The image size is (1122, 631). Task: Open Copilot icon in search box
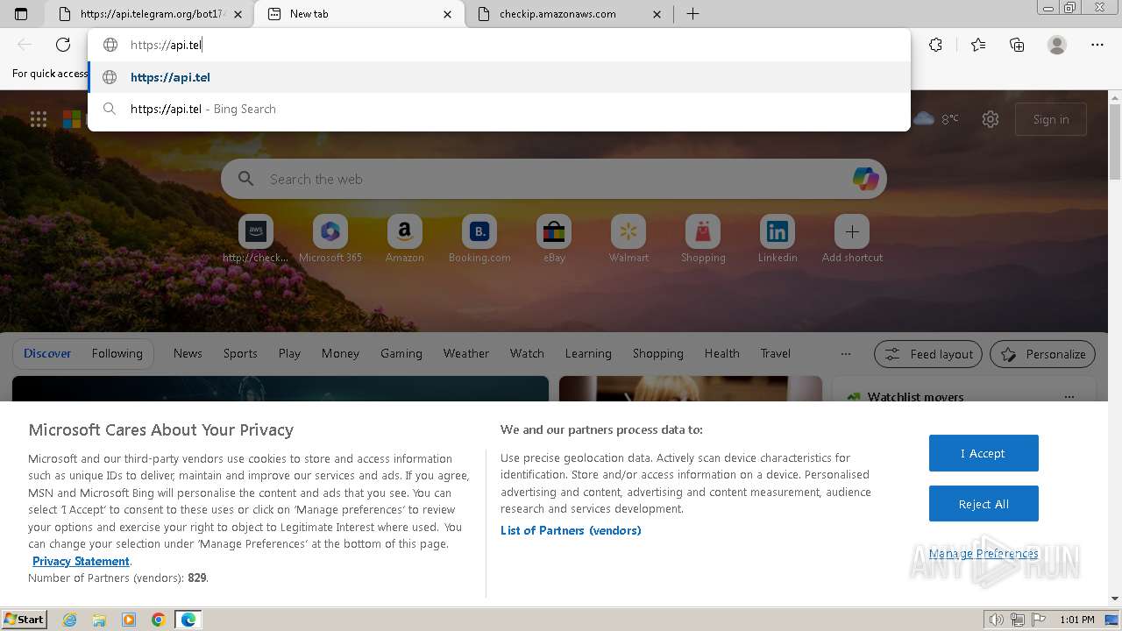click(865, 179)
